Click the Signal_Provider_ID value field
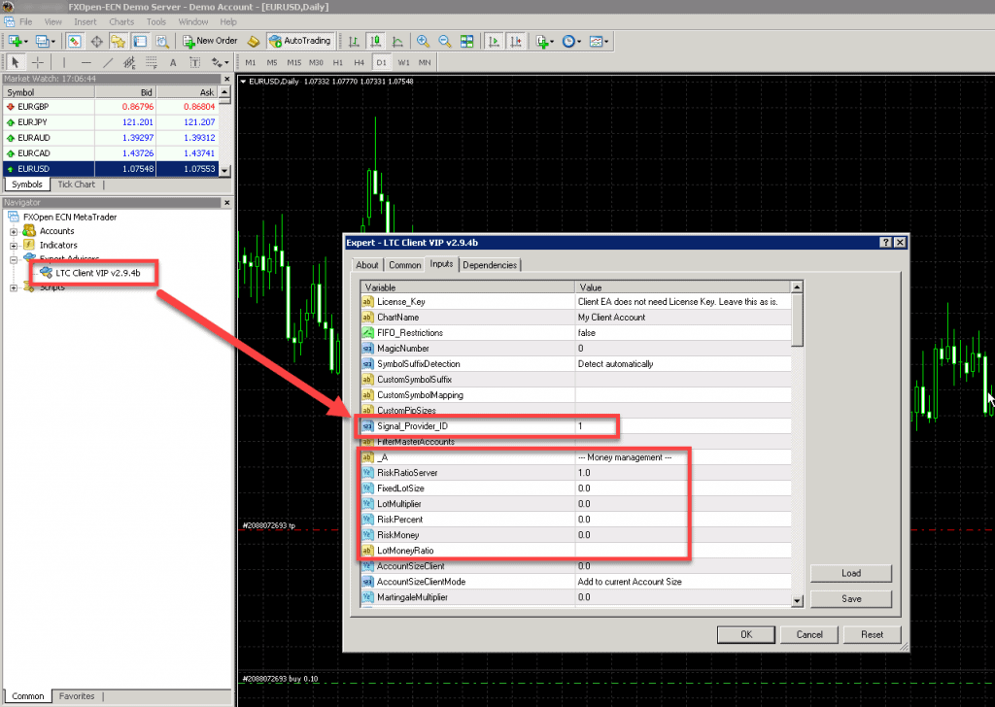 click(x=683, y=426)
